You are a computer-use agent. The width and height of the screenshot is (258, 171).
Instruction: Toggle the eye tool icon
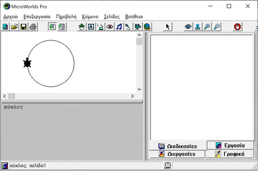point(188,27)
